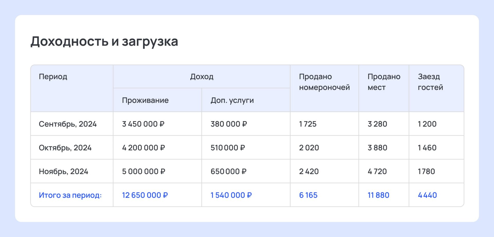Viewport: 494px width, 237px height.
Task: Click total guest arrivals 4 440
Action: pos(427,195)
